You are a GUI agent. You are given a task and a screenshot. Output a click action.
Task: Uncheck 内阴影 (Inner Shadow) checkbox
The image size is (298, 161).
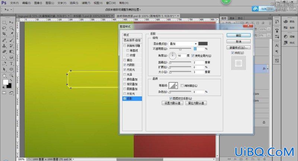pos(125,65)
